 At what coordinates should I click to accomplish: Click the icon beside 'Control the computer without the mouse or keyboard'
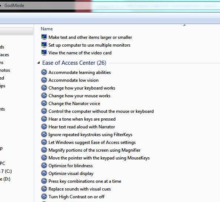coord(44,111)
